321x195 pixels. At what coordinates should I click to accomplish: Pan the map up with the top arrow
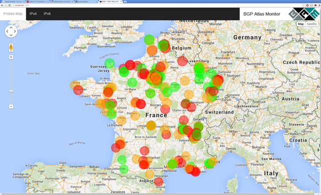click(x=11, y=27)
